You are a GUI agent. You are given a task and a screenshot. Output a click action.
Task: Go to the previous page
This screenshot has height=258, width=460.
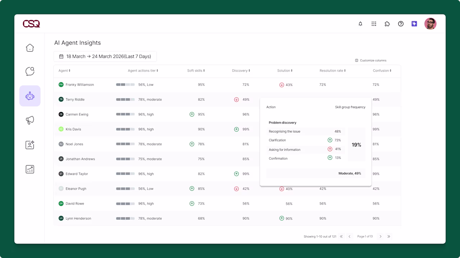[x=349, y=236]
